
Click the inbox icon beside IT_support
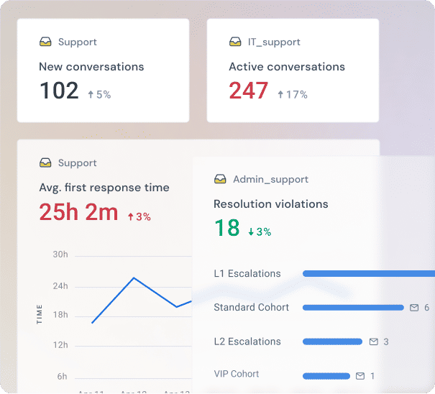pyautogui.click(x=235, y=42)
